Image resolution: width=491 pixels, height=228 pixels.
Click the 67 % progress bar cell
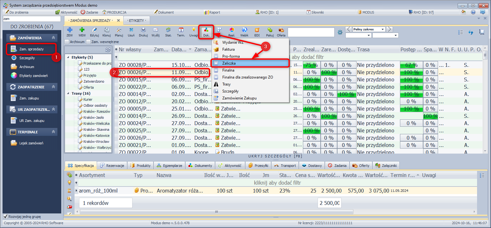coord(411,65)
